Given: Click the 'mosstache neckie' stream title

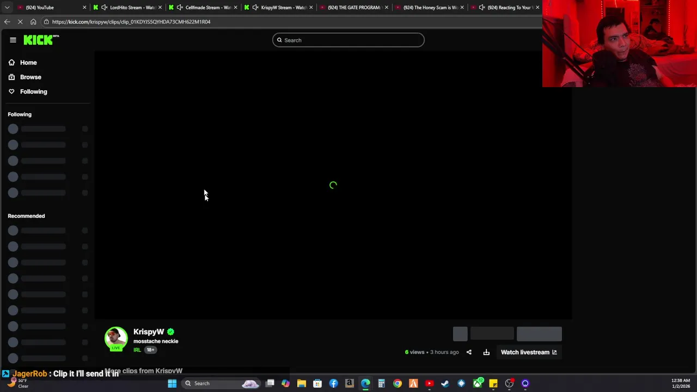Looking at the screenshot, I should click(156, 341).
